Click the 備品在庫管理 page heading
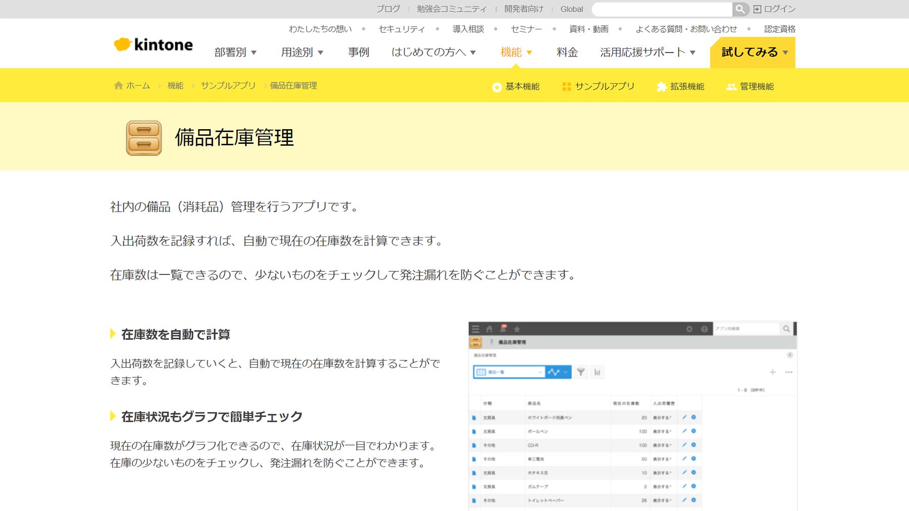 point(234,138)
